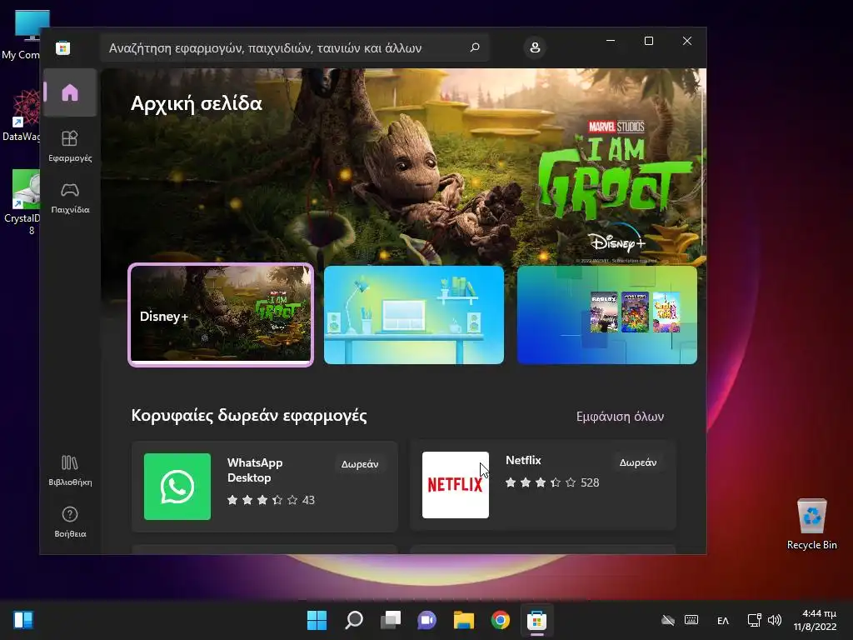Open Teams Chat icon on taskbar

[427, 620]
